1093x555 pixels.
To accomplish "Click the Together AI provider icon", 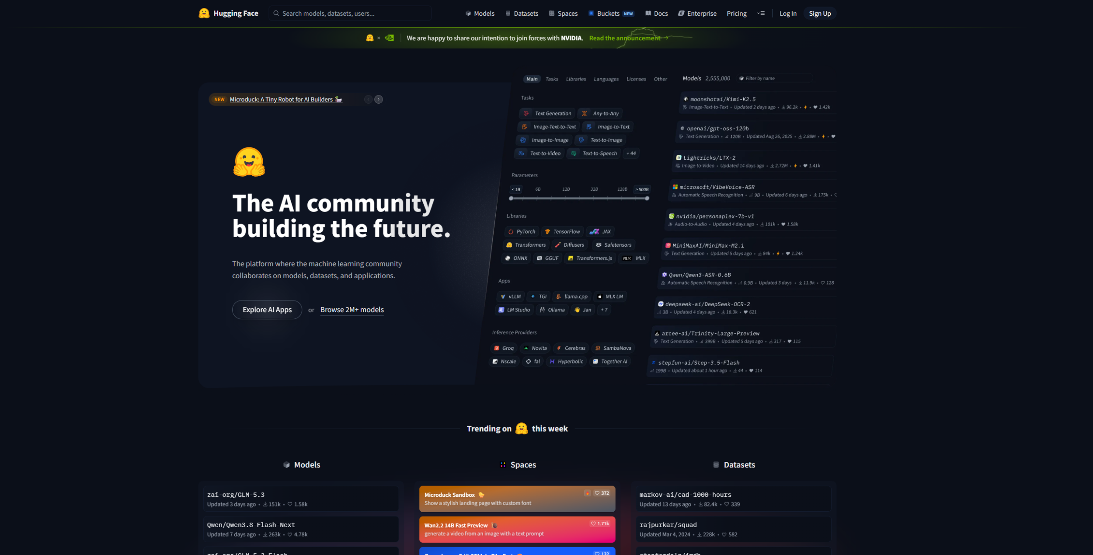I will (595, 362).
